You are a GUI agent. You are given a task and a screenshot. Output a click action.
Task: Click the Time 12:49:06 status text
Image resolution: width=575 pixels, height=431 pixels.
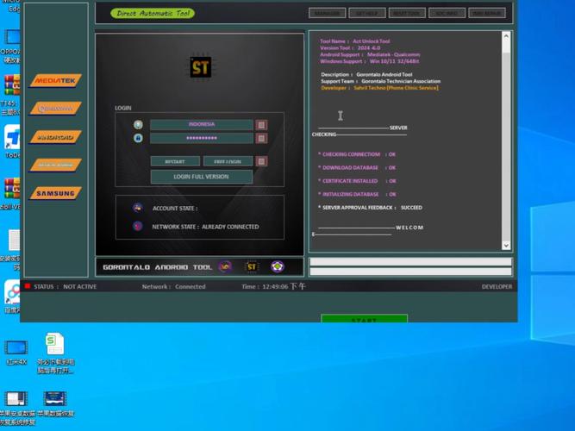coord(273,286)
